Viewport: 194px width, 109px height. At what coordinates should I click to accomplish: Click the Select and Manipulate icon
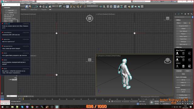click(64, 6)
